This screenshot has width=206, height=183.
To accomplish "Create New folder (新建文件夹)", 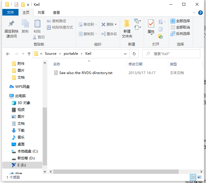I will click(x=127, y=29).
